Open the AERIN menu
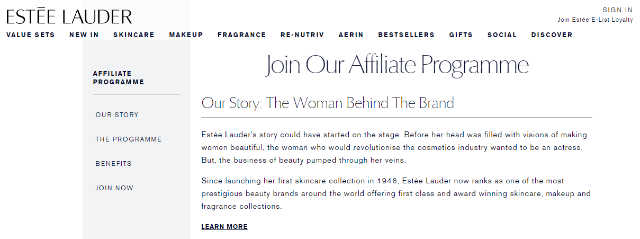The image size is (640, 239). [x=351, y=35]
